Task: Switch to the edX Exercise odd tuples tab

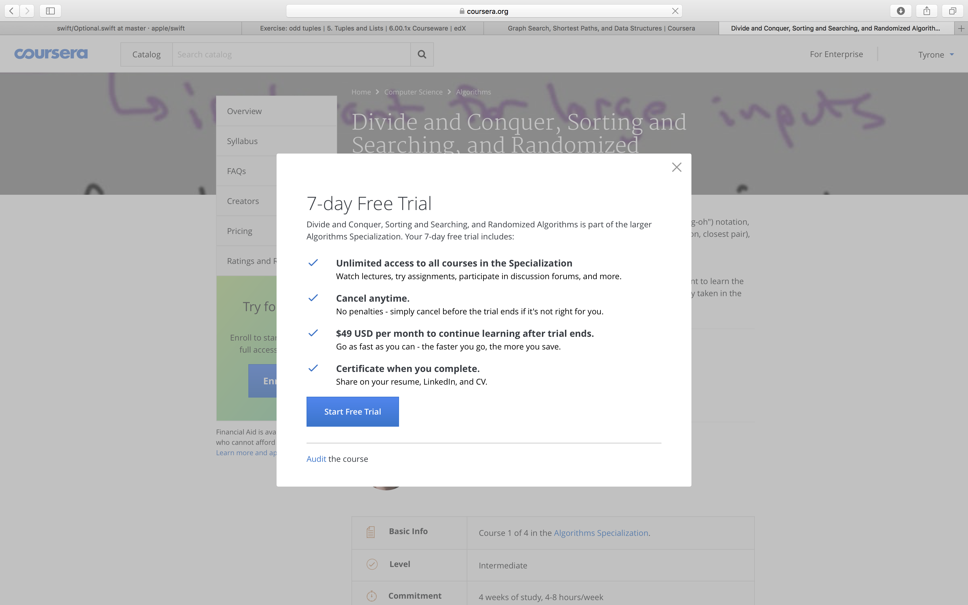Action: pyautogui.click(x=362, y=29)
